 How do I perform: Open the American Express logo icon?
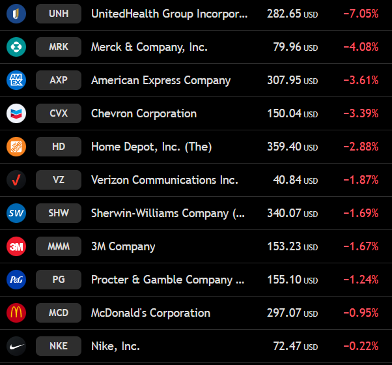pyautogui.click(x=16, y=80)
